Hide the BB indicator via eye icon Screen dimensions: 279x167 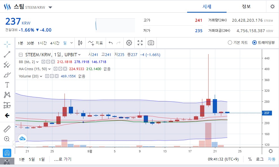click(x=43, y=62)
